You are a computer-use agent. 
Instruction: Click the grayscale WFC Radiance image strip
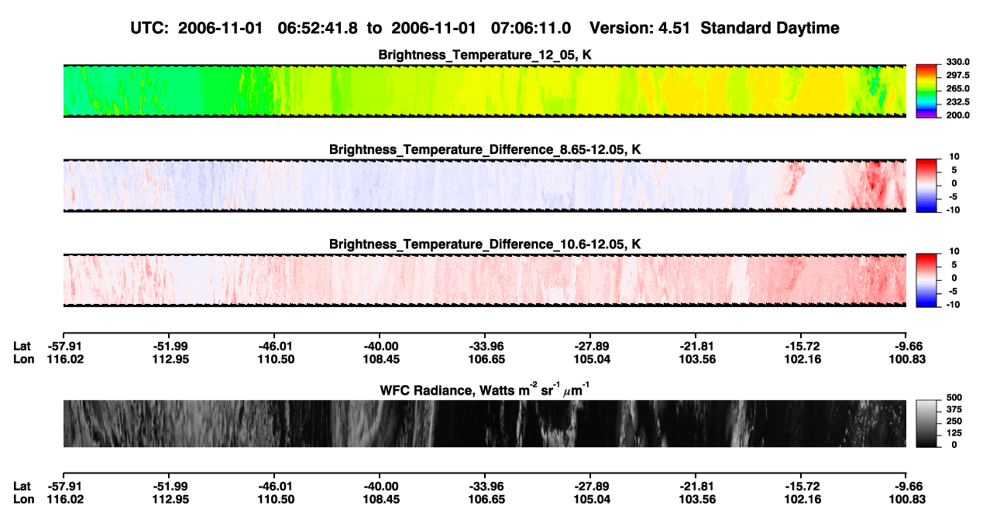click(x=485, y=424)
